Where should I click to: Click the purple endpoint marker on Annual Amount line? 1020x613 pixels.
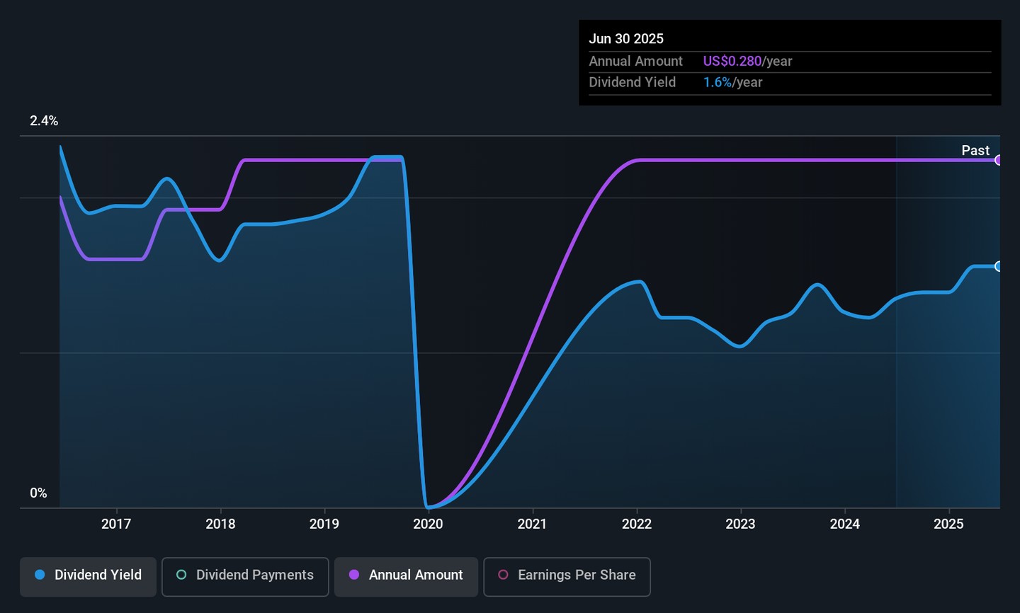[x=998, y=160]
